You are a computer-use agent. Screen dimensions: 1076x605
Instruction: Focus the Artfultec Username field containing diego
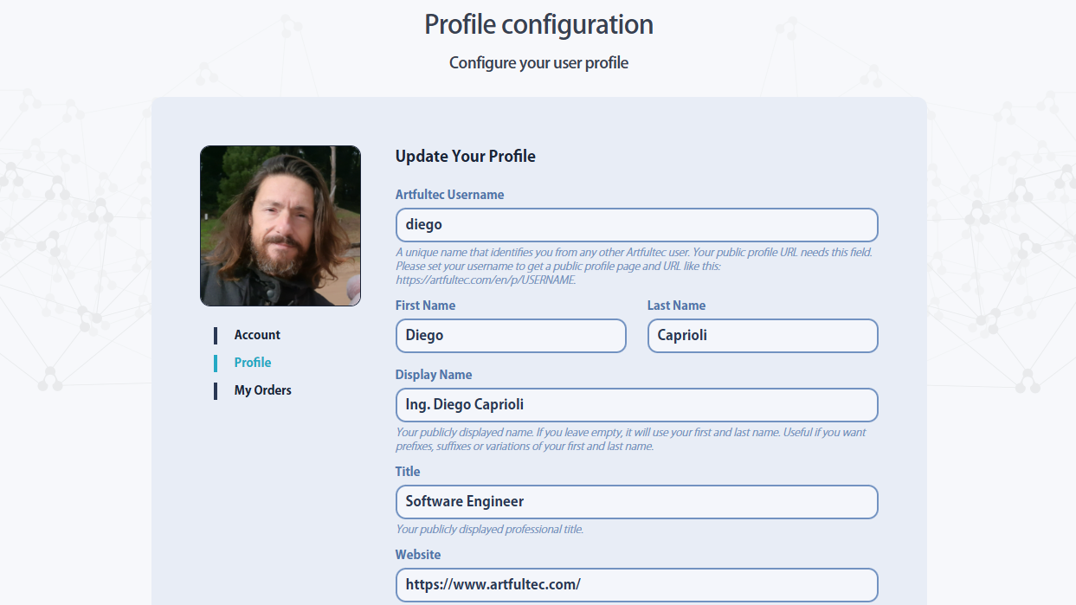pyautogui.click(x=636, y=225)
